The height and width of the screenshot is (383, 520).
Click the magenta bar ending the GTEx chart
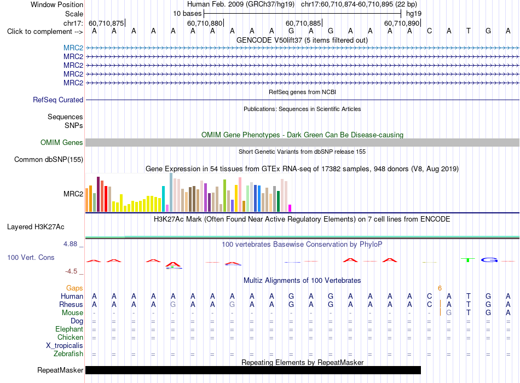(x=290, y=208)
